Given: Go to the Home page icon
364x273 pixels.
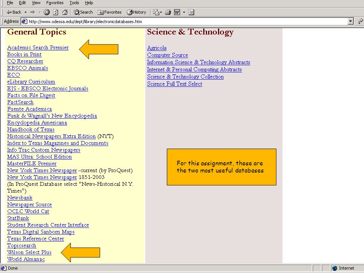Looking at the screenshot, I should tap(65, 12).
